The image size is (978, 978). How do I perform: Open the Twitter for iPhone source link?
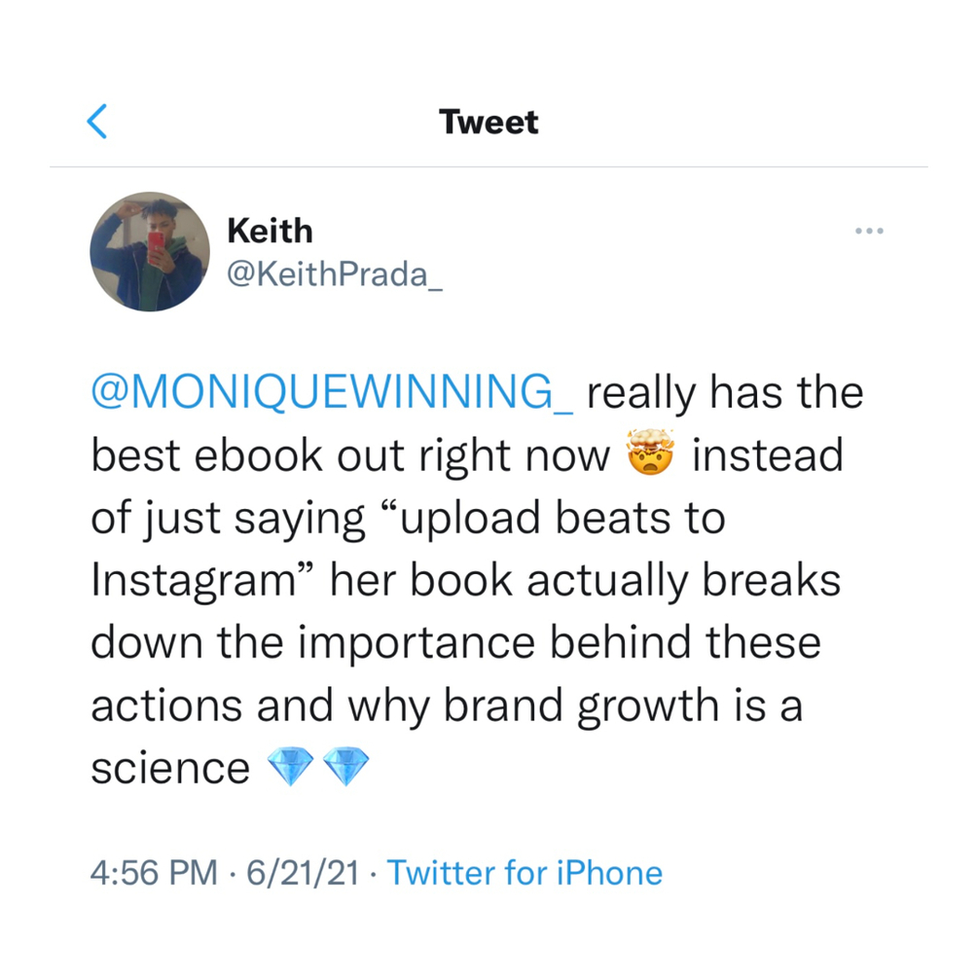pos(525,873)
